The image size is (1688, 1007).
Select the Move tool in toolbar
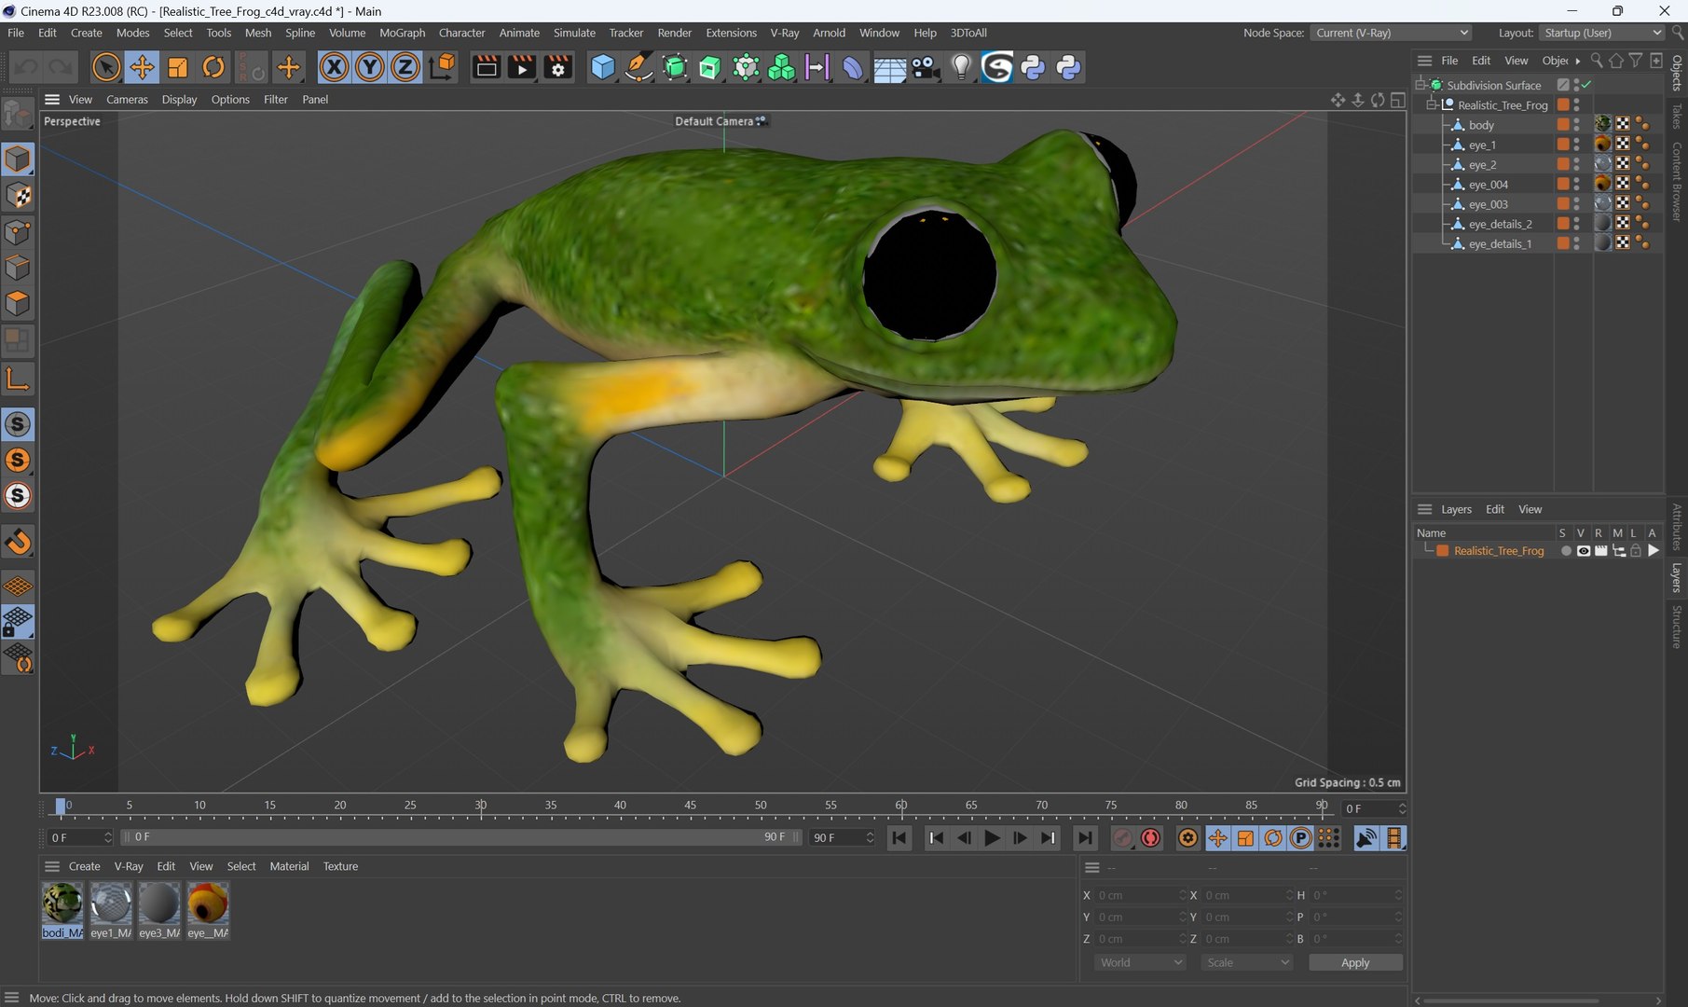tap(142, 67)
